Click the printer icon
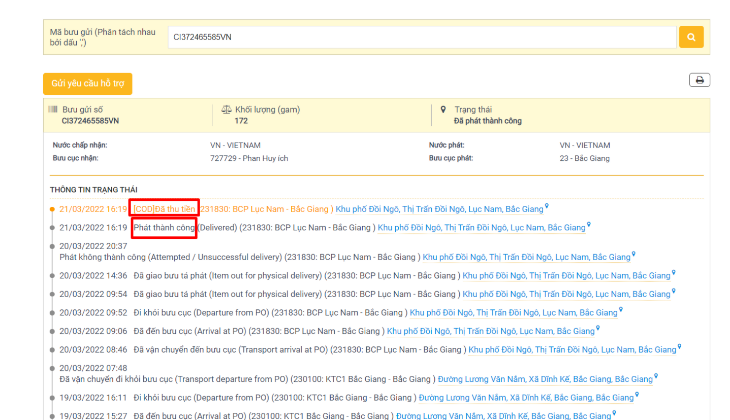Viewport: 730px width, 420px height. pos(699,80)
